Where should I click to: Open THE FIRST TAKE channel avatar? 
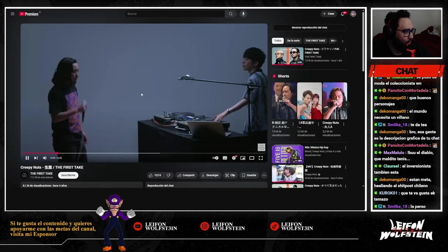[24, 175]
